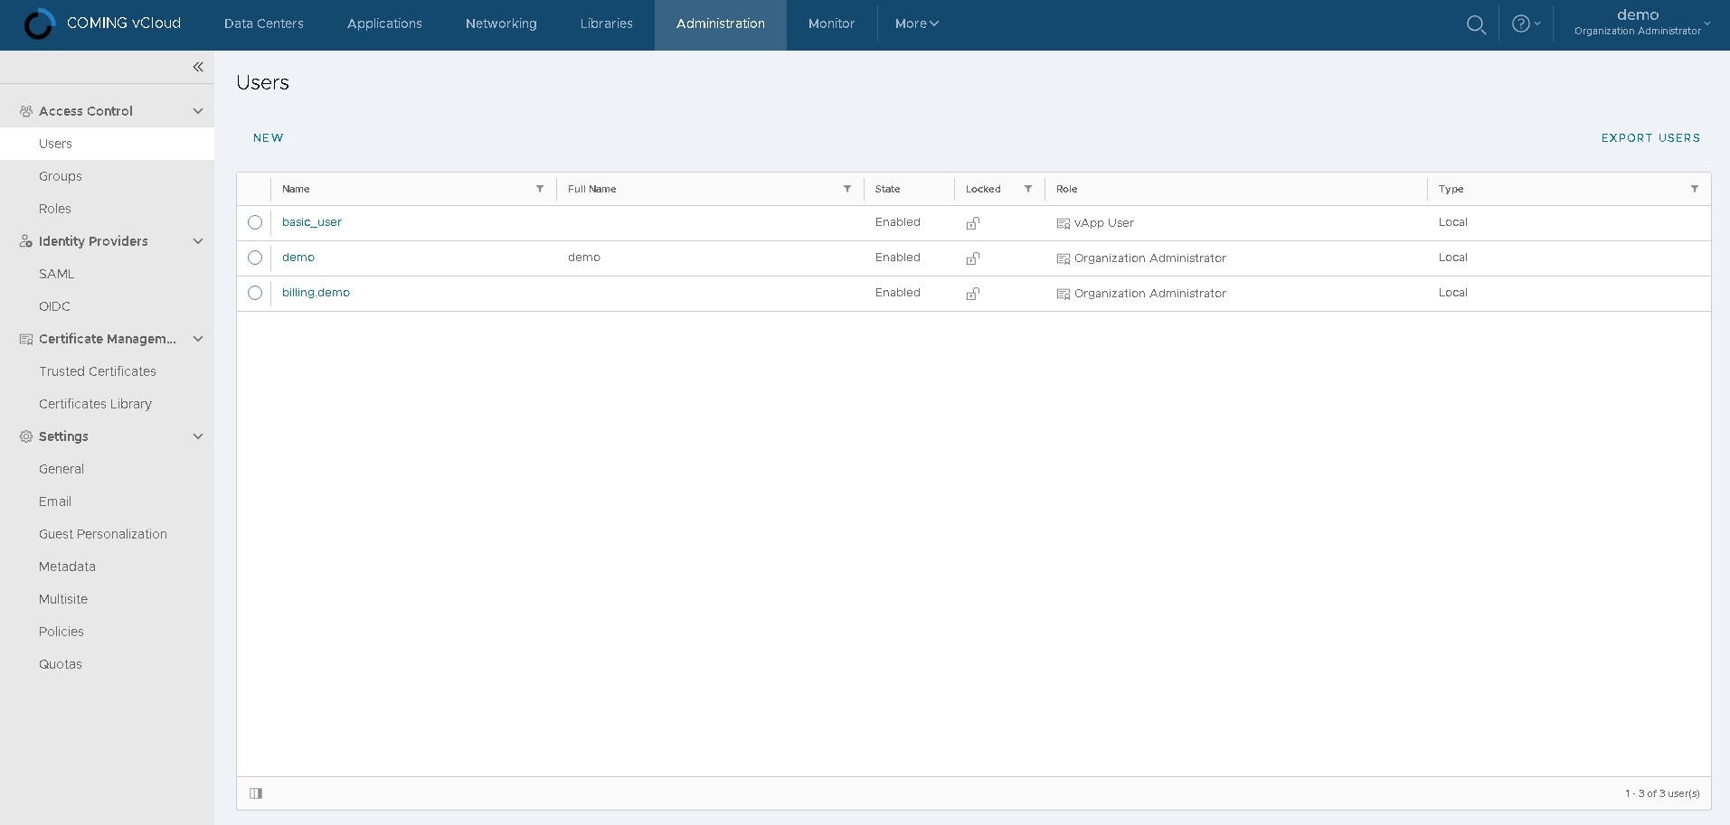The image size is (1730, 825).
Task: Select the basic_user radio button
Action: pos(254,222)
